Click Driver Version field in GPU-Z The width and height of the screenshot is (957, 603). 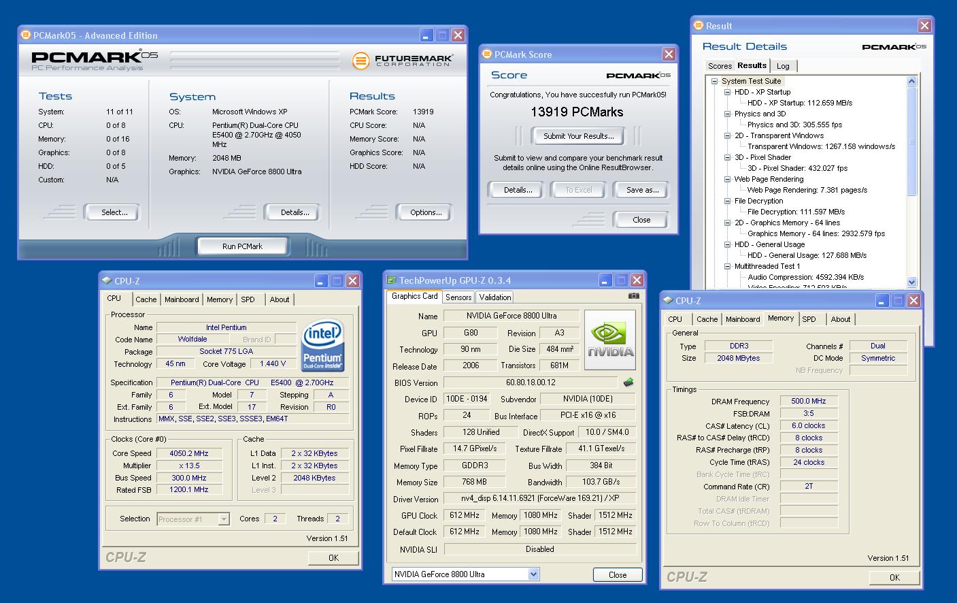(540, 499)
